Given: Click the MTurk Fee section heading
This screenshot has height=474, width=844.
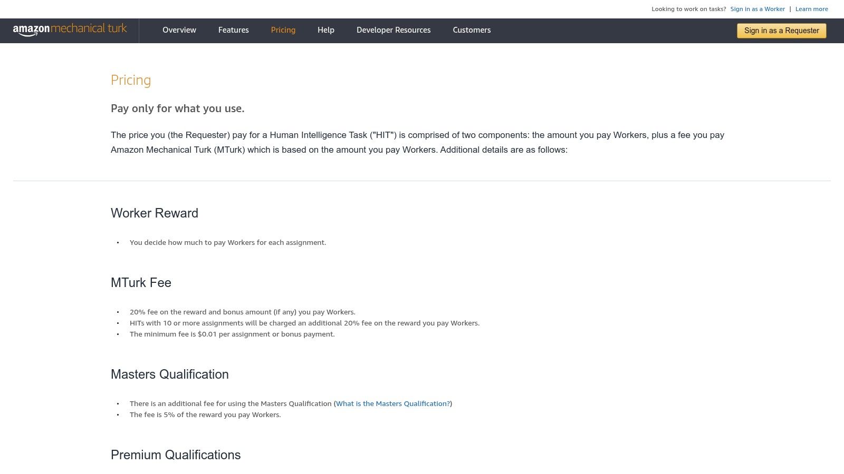Looking at the screenshot, I should (x=141, y=283).
